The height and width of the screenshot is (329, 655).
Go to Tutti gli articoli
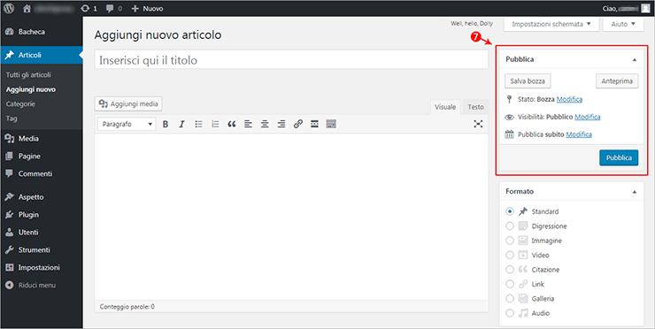point(28,75)
